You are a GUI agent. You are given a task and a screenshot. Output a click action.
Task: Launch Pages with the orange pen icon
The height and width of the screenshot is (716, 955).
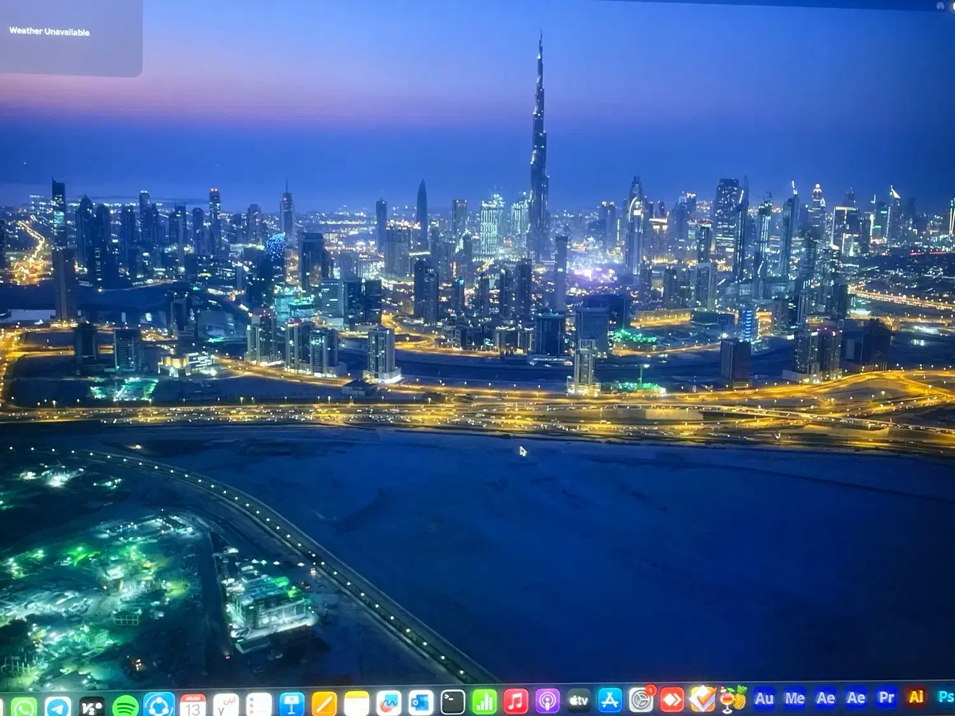coord(324,704)
